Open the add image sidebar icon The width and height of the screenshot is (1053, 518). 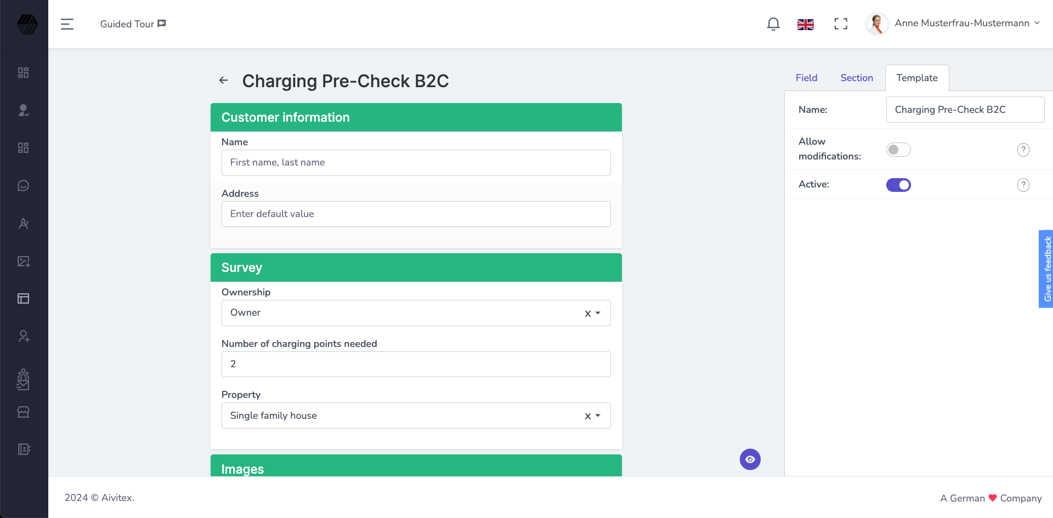point(24,261)
